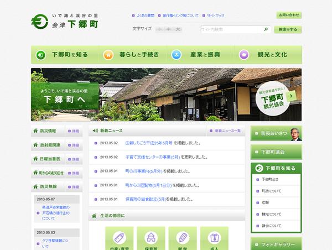Click the magnifier icon in search box
332x250 pixels.
click(266, 29)
